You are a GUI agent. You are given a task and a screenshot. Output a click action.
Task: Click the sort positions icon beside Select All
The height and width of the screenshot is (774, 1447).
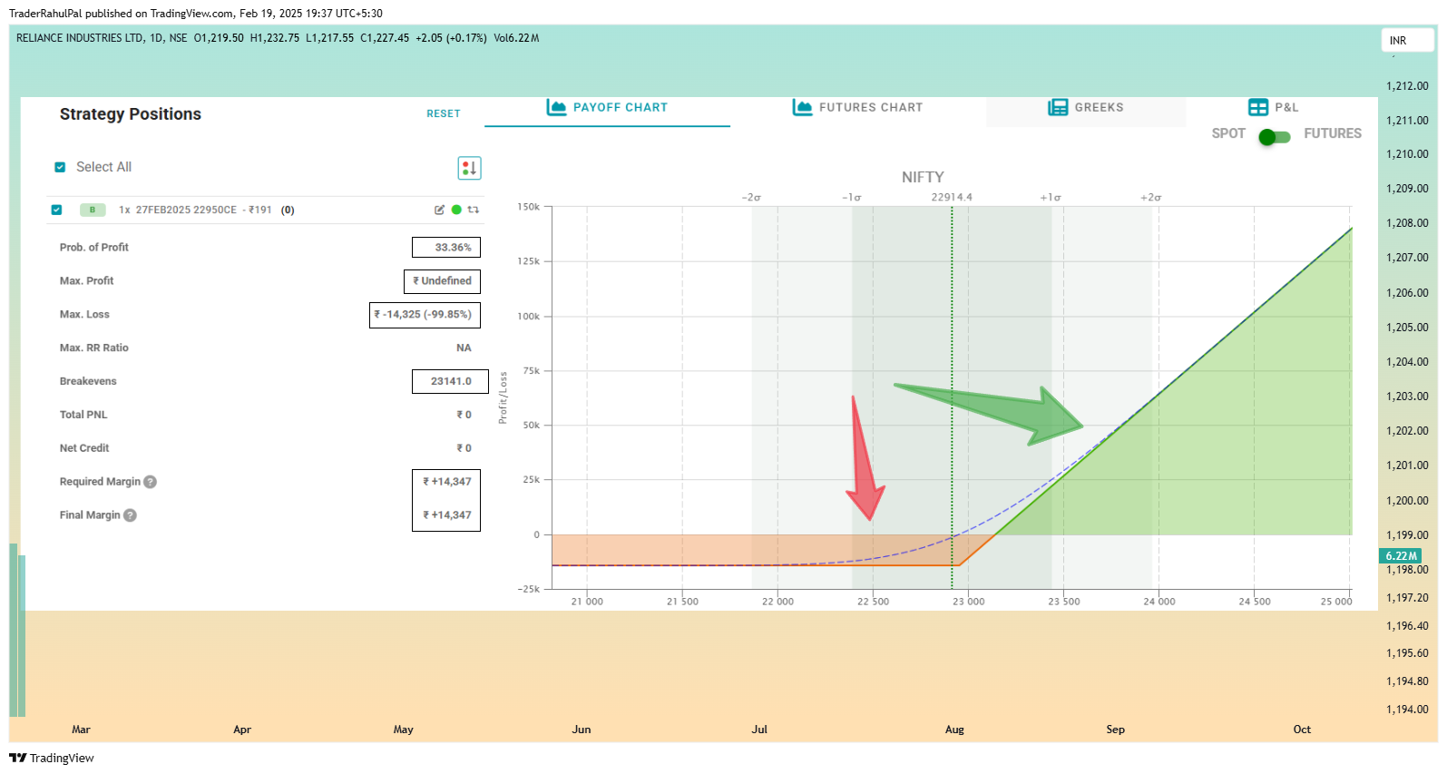pos(469,168)
